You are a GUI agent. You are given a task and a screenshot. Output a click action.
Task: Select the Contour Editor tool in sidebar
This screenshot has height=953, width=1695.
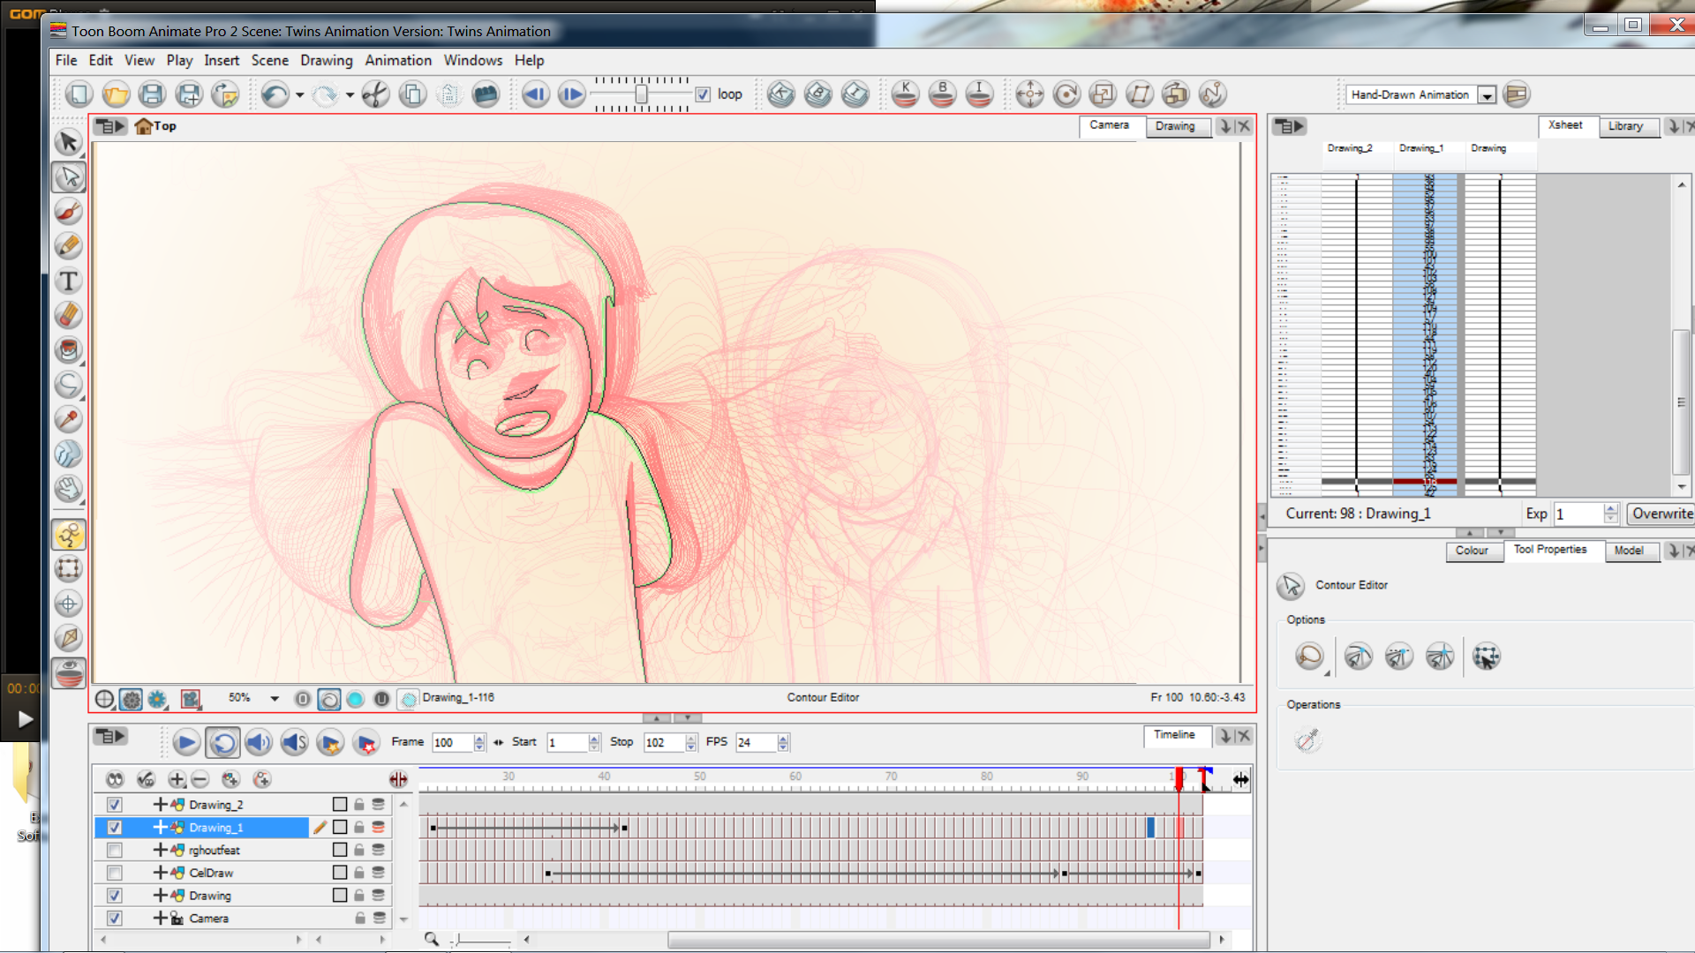pyautogui.click(x=68, y=176)
